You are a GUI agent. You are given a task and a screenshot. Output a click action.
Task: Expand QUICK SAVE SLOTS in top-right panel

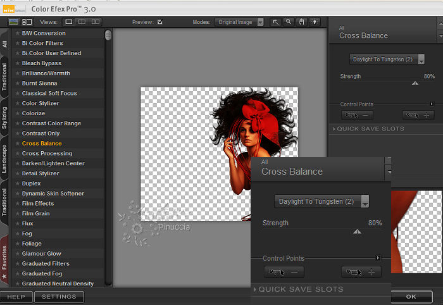369,129
